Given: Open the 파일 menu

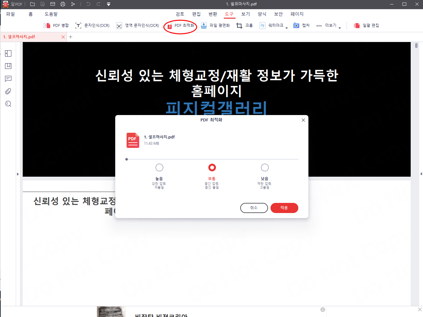Looking at the screenshot, I should [x=10, y=14].
